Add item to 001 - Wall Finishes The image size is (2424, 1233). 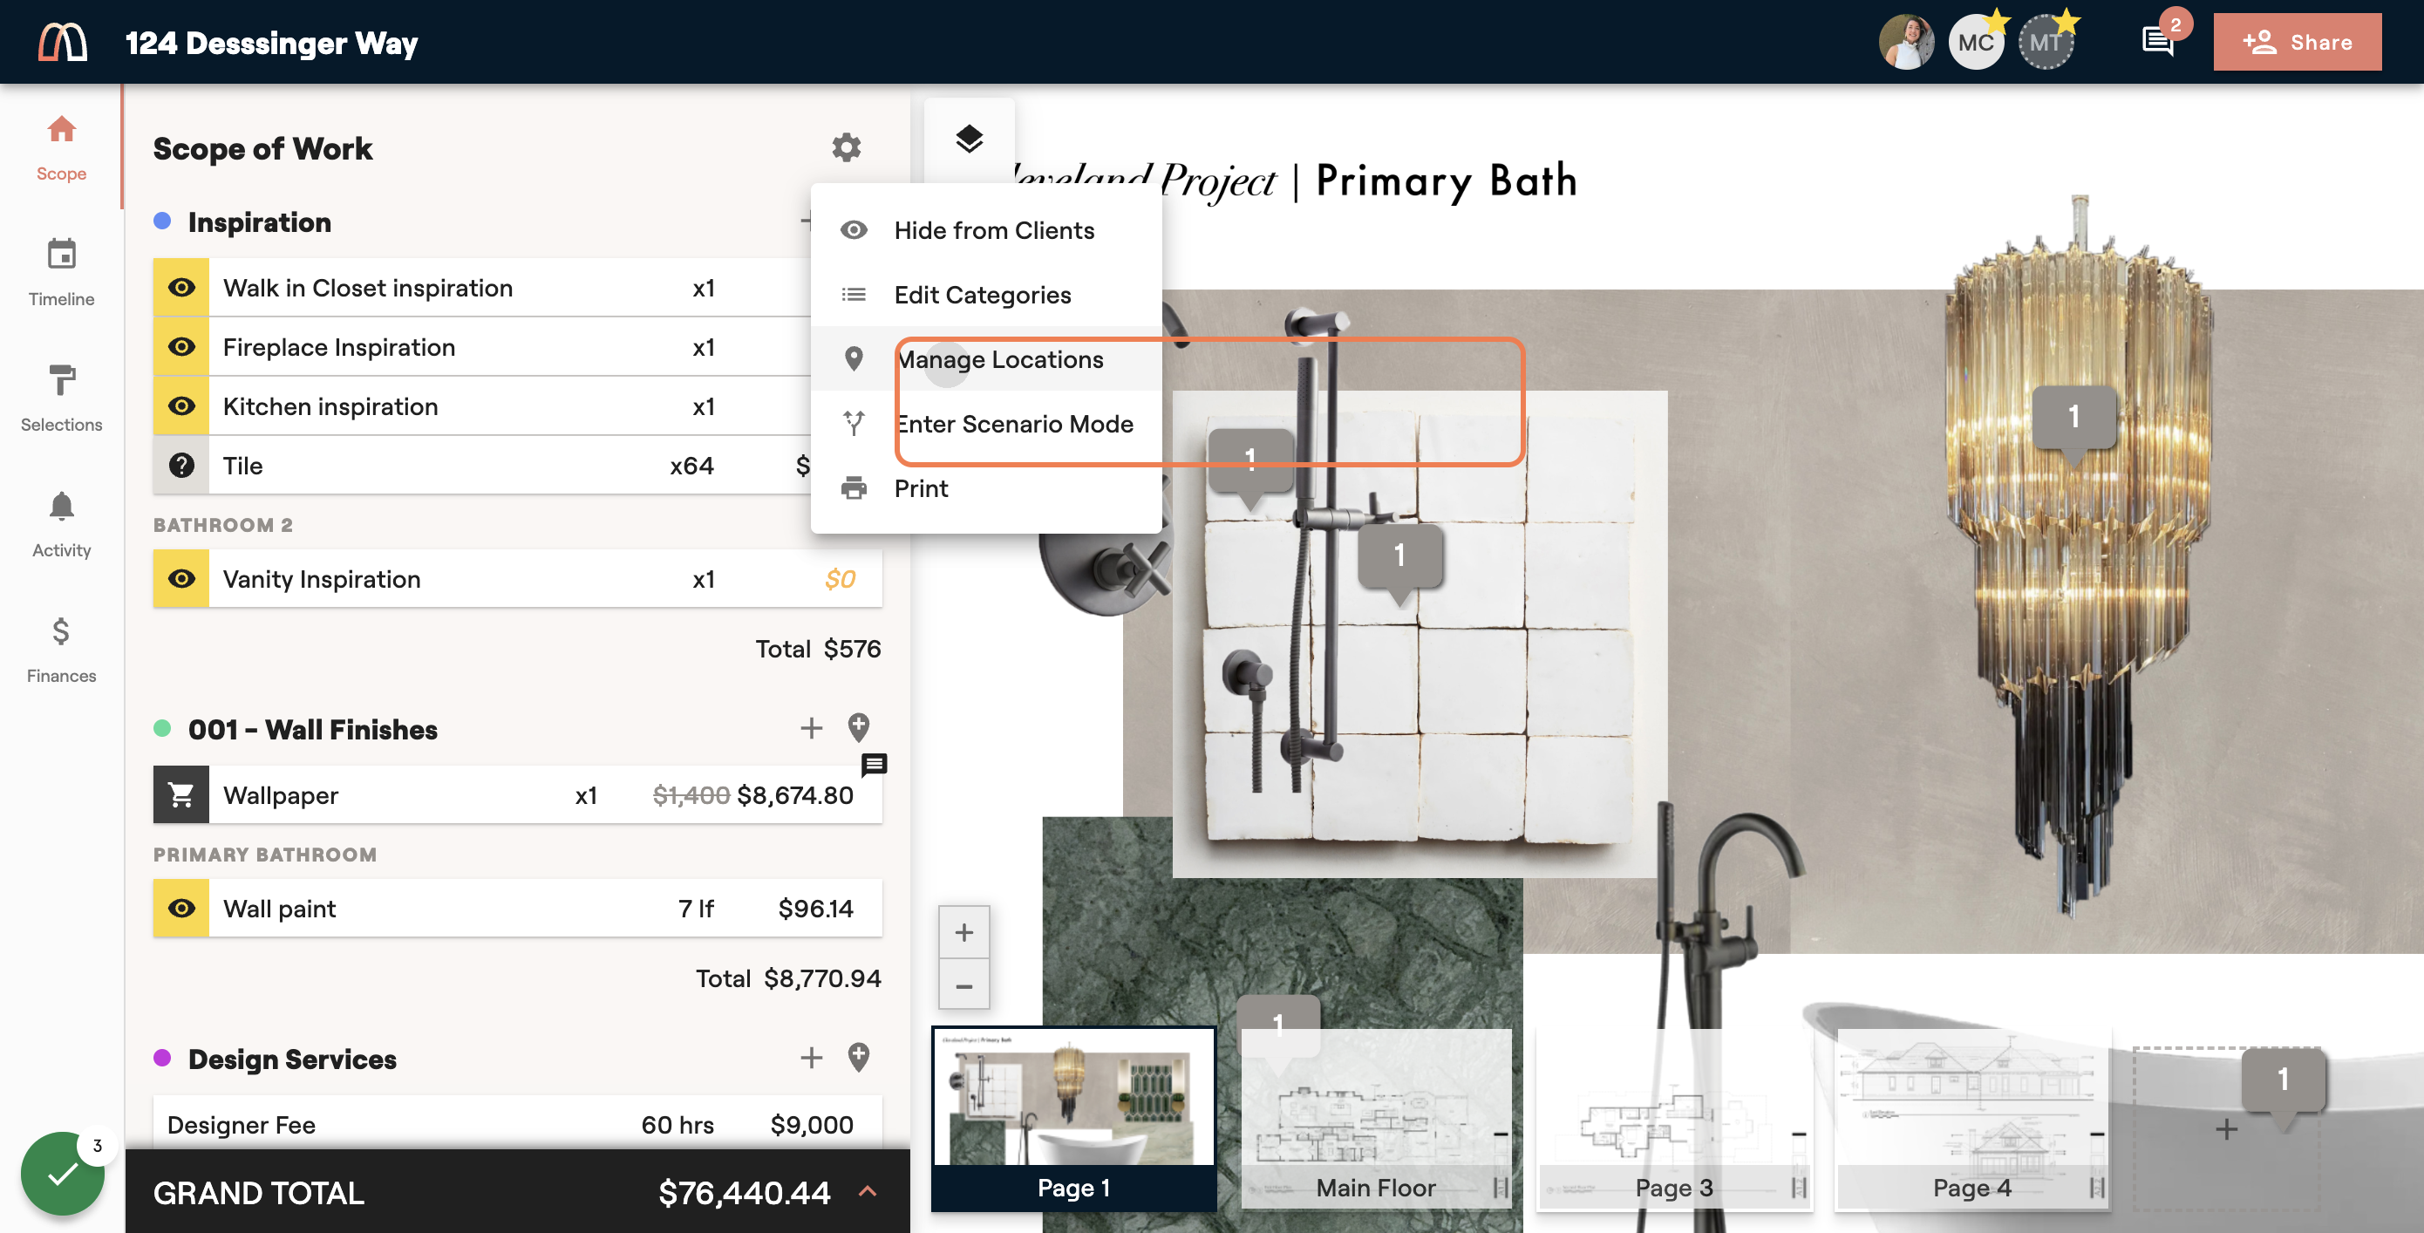[x=811, y=728]
